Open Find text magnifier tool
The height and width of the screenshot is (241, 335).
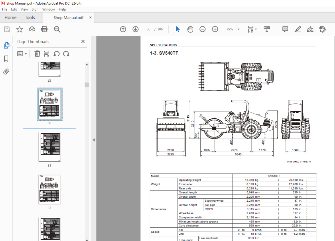(x=57, y=29)
